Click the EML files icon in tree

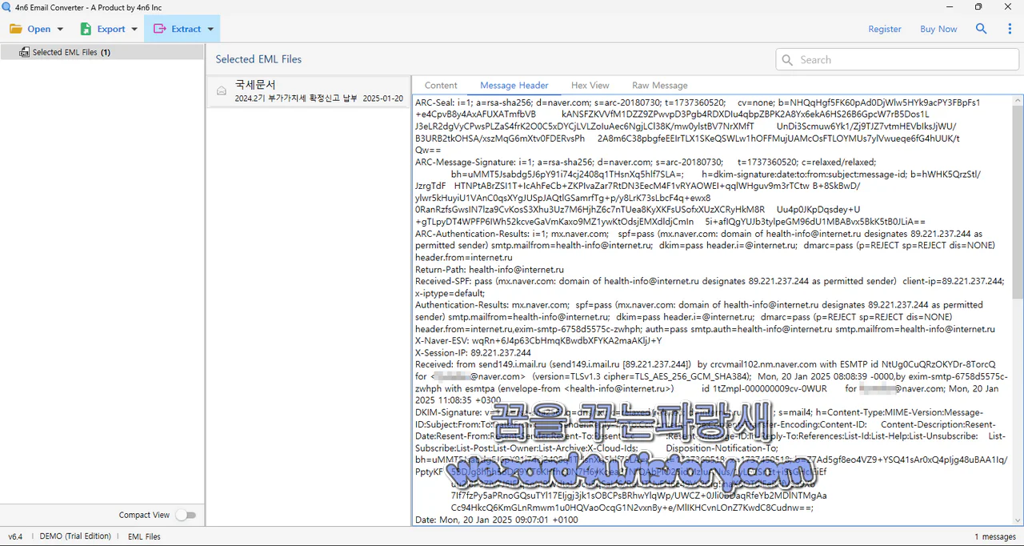[x=24, y=52]
